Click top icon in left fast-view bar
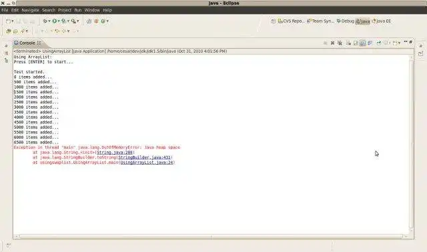 pyautogui.click(x=6, y=46)
